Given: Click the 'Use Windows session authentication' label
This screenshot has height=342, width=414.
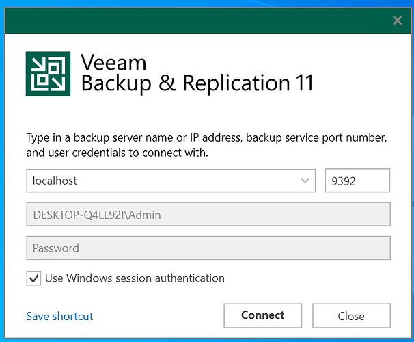Looking at the screenshot, I should (135, 278).
